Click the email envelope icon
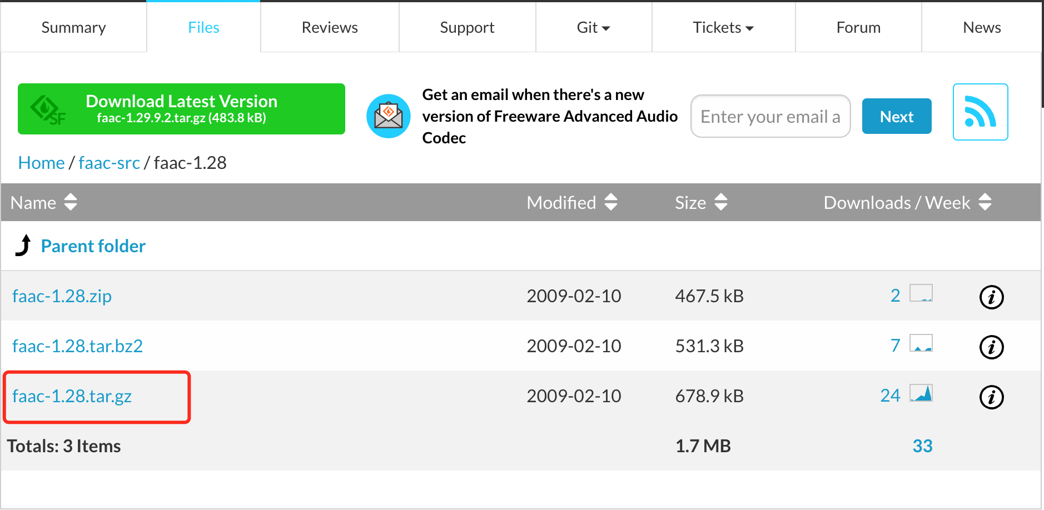The height and width of the screenshot is (510, 1044). [388, 116]
